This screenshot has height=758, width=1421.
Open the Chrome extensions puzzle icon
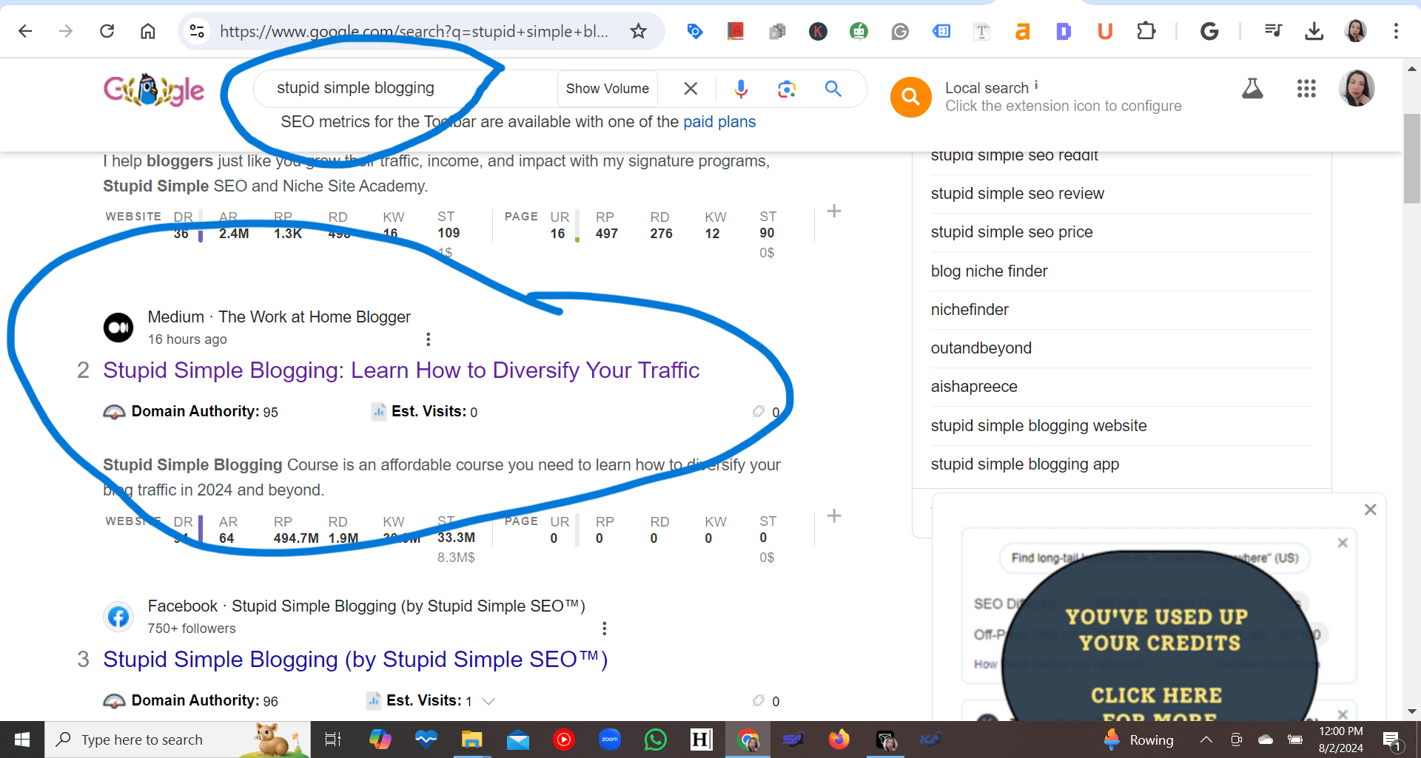coord(1146,31)
